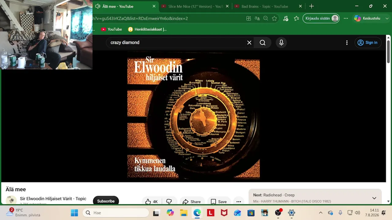Close the Bad Brains - Topic tab
This screenshot has width=392, height=220.
pyautogui.click(x=300, y=6)
